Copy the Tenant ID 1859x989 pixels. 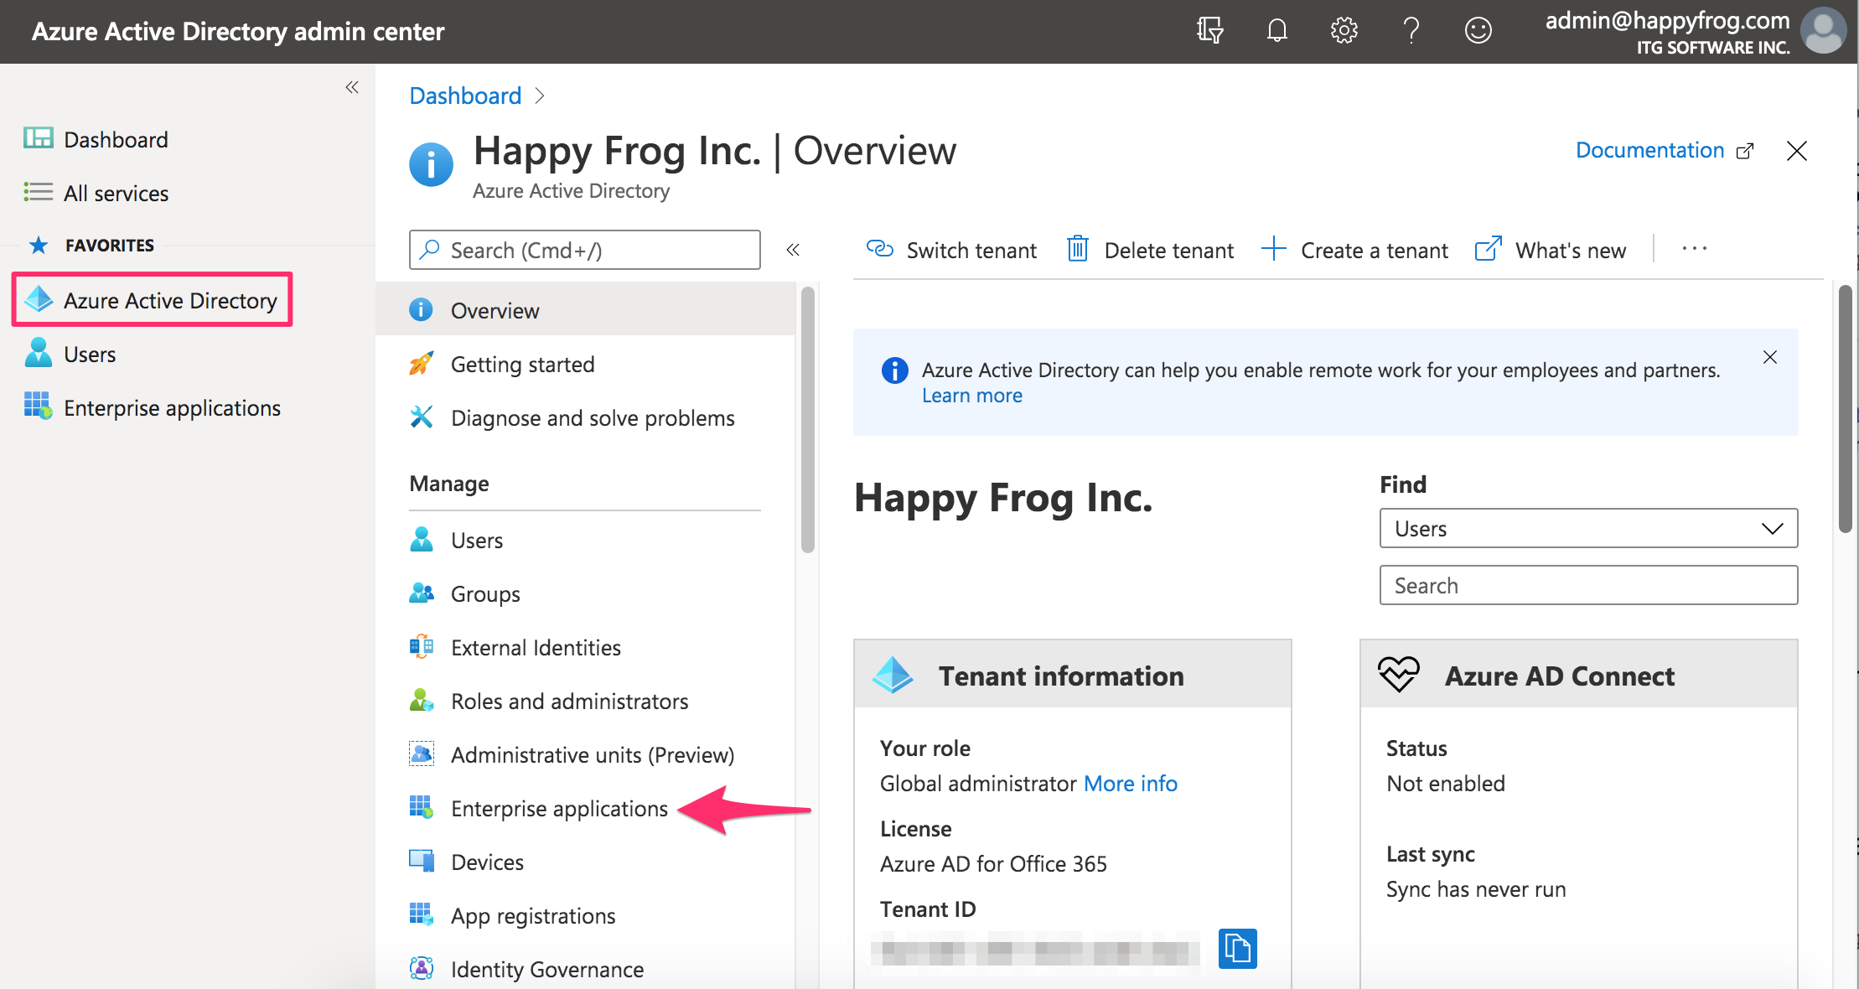click(1237, 948)
